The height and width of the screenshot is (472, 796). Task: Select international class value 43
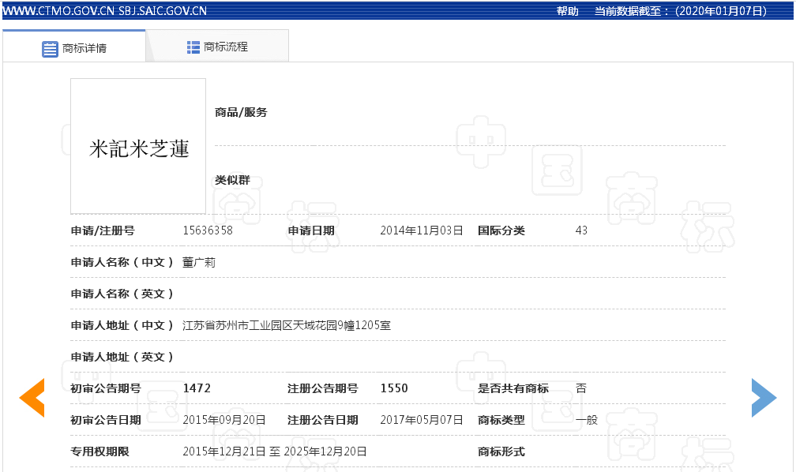point(581,230)
